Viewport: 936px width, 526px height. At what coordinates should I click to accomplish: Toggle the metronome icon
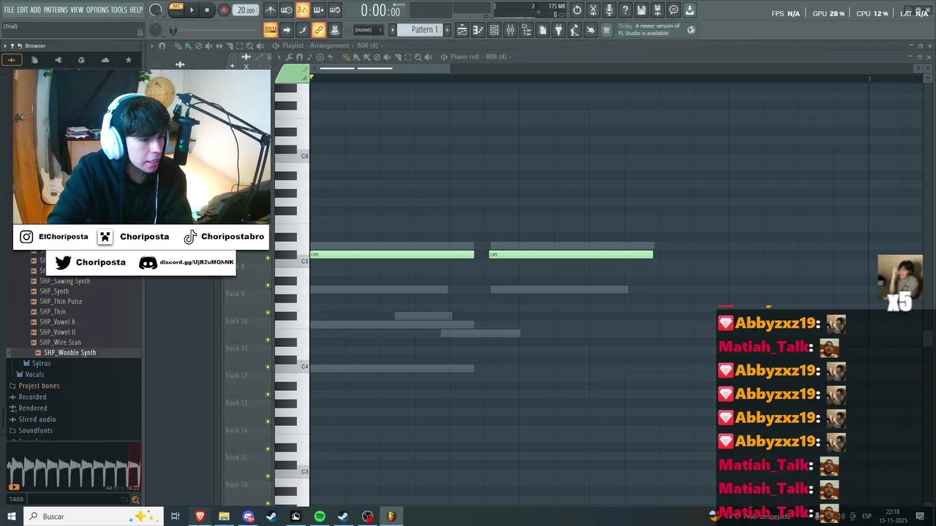pos(270,10)
